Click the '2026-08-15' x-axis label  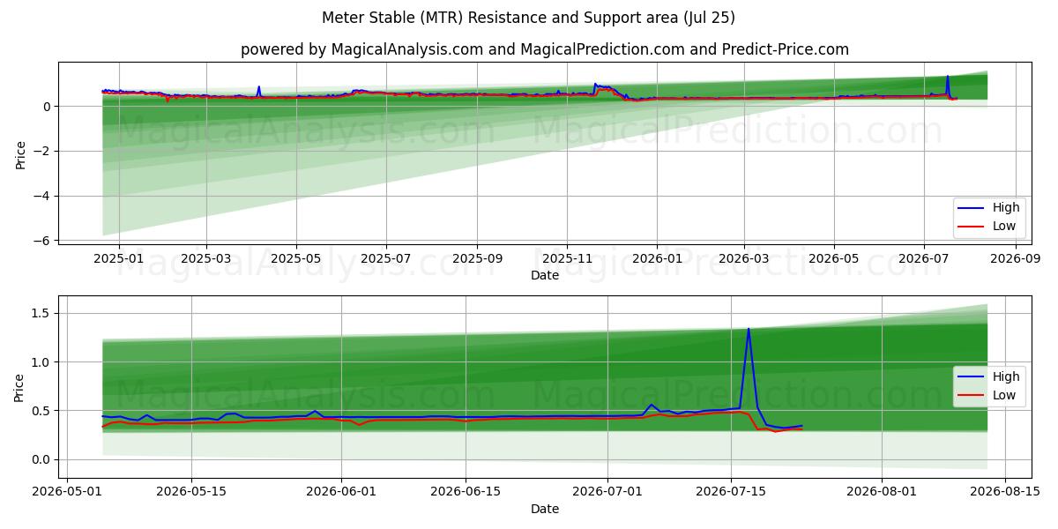coord(1005,492)
